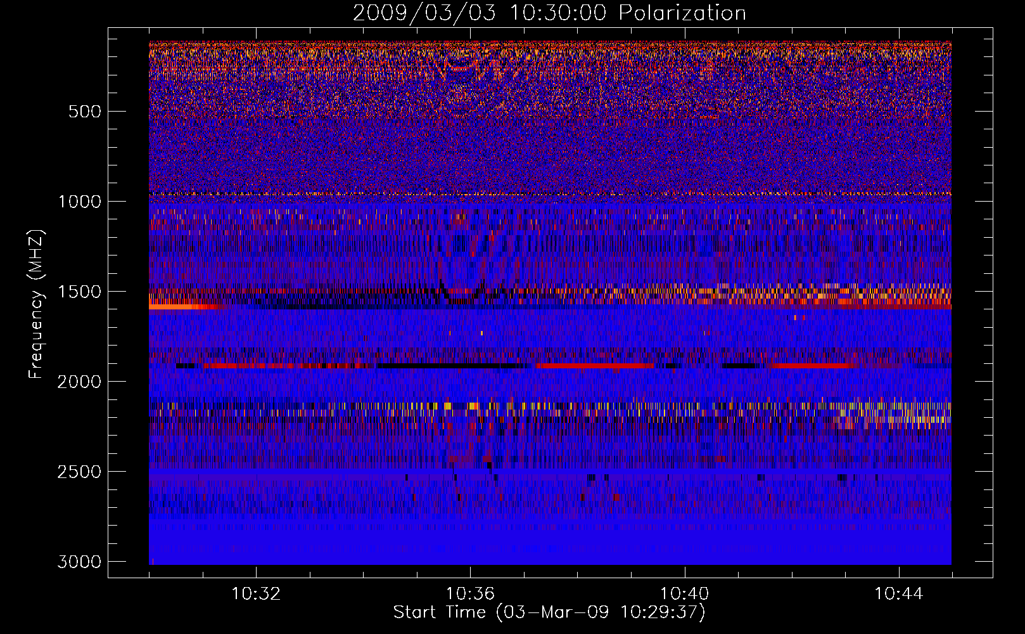This screenshot has height=634, width=1025.
Task: Click the 1500 frequency tick label
Action: coord(79,292)
